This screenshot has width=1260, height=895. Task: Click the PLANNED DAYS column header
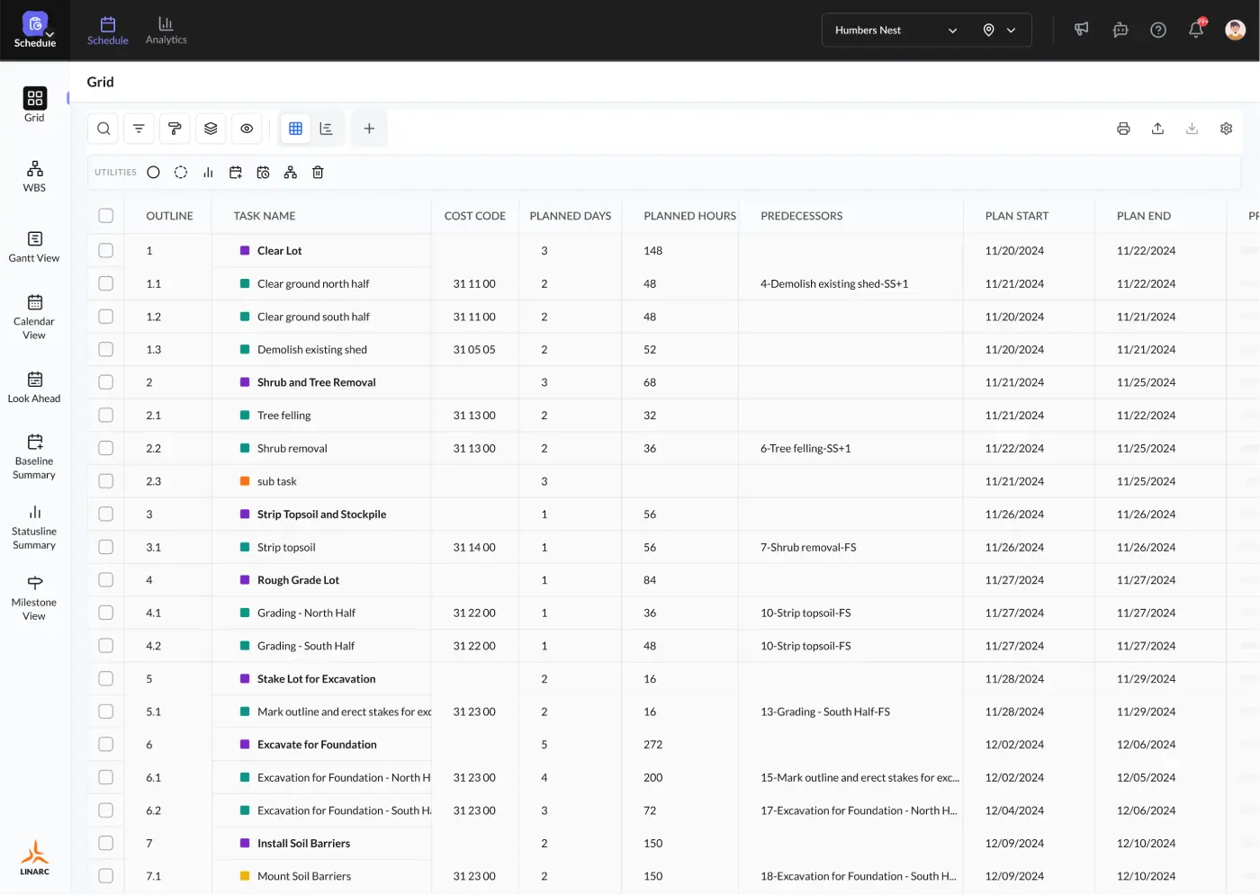tap(571, 216)
